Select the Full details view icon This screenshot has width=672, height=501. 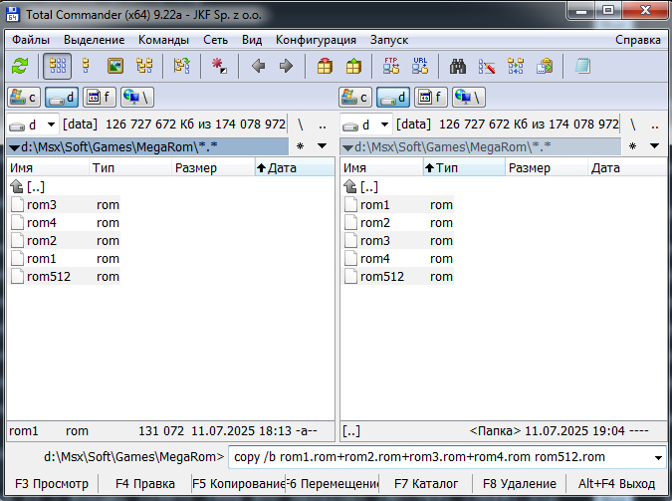tap(86, 66)
